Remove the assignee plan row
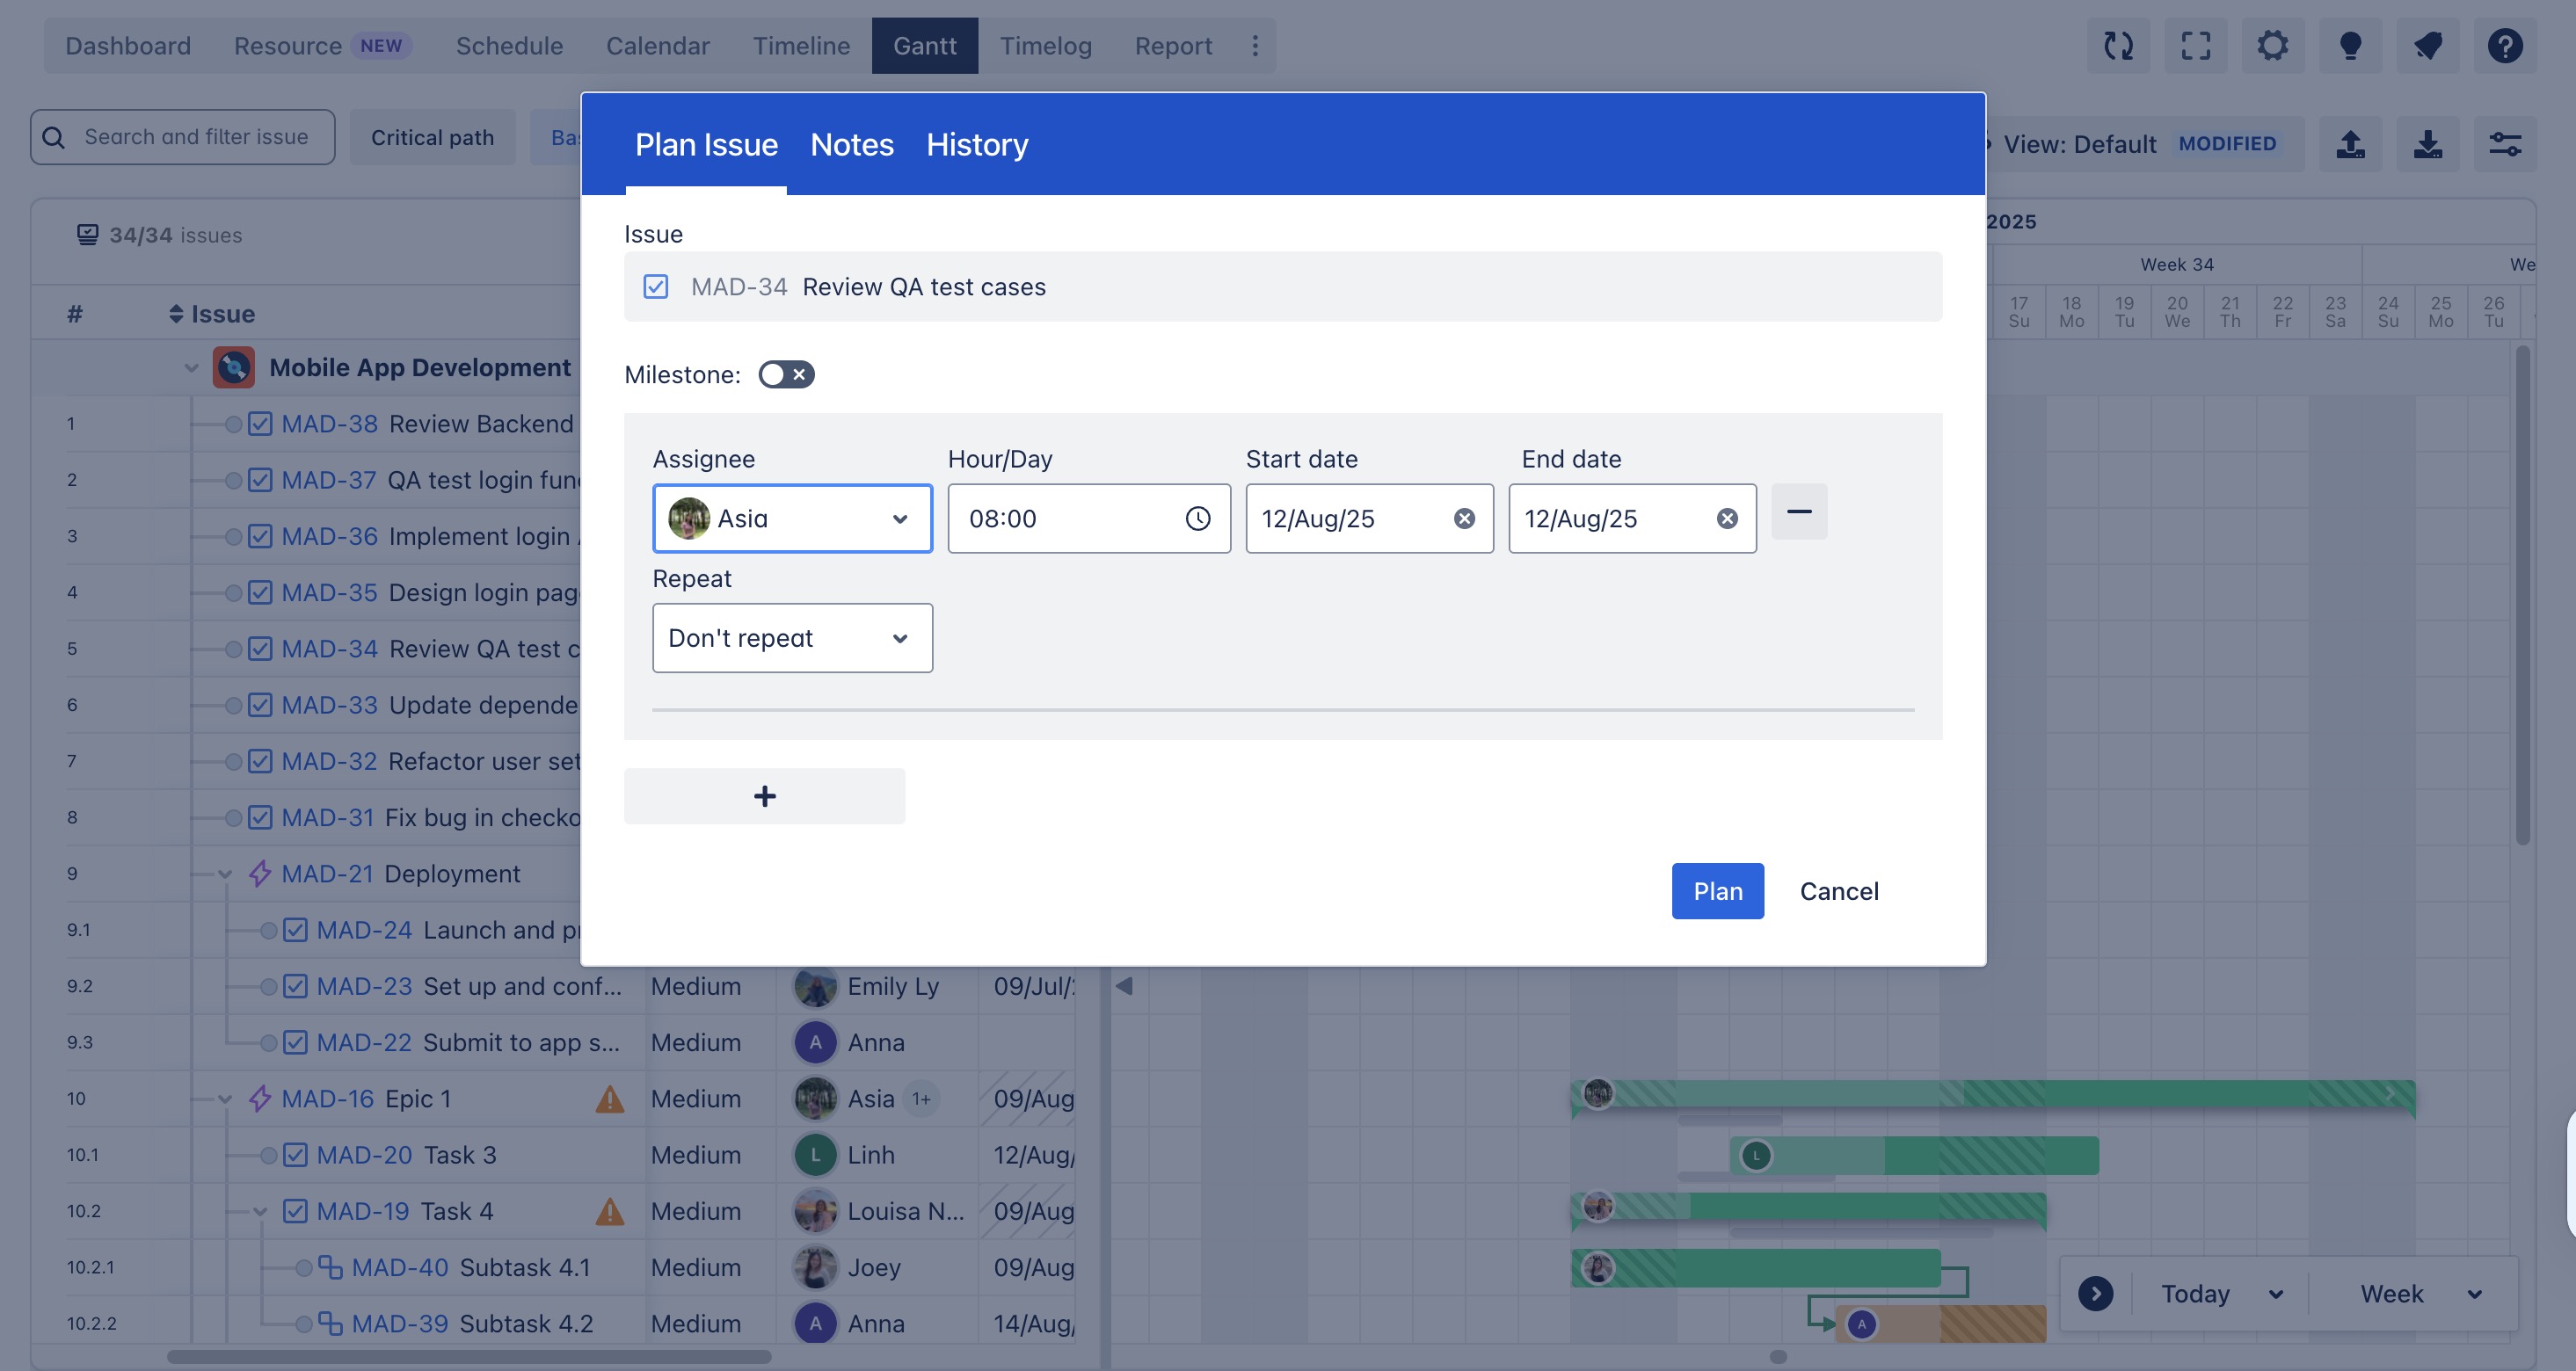The image size is (2576, 1371). pyautogui.click(x=1799, y=511)
